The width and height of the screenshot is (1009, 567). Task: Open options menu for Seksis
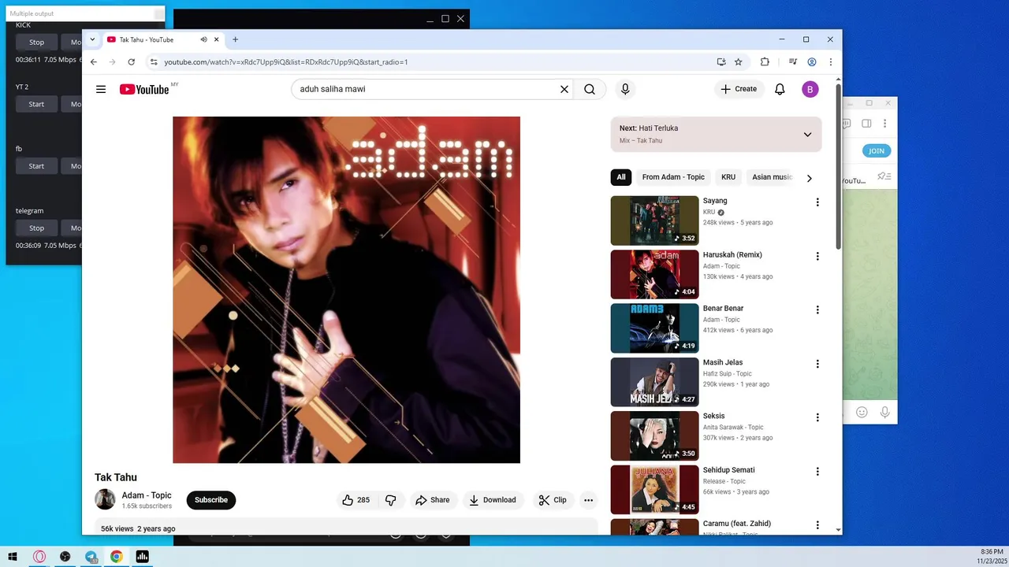(817, 417)
